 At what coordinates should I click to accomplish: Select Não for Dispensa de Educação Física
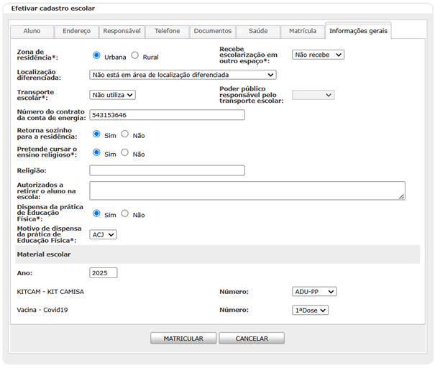click(125, 213)
